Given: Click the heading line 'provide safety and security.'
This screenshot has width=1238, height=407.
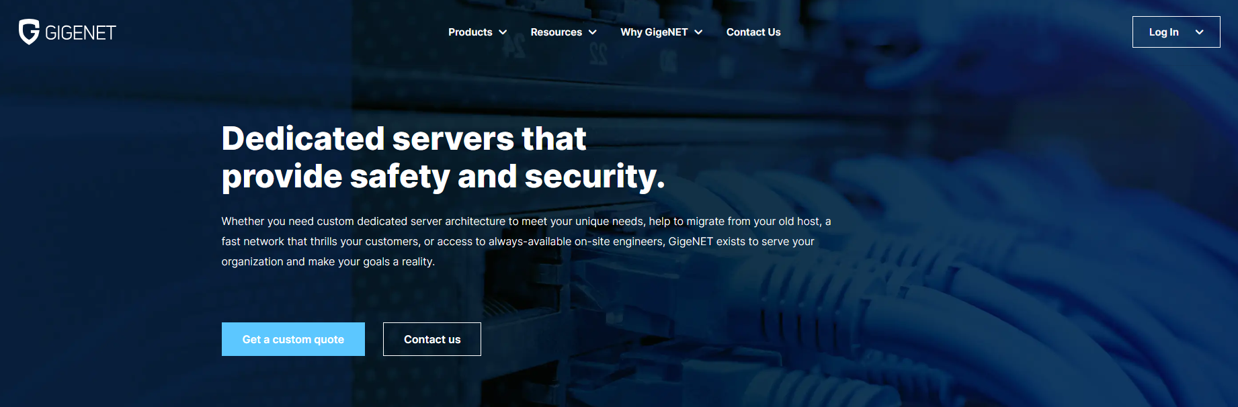Looking at the screenshot, I should click(444, 177).
